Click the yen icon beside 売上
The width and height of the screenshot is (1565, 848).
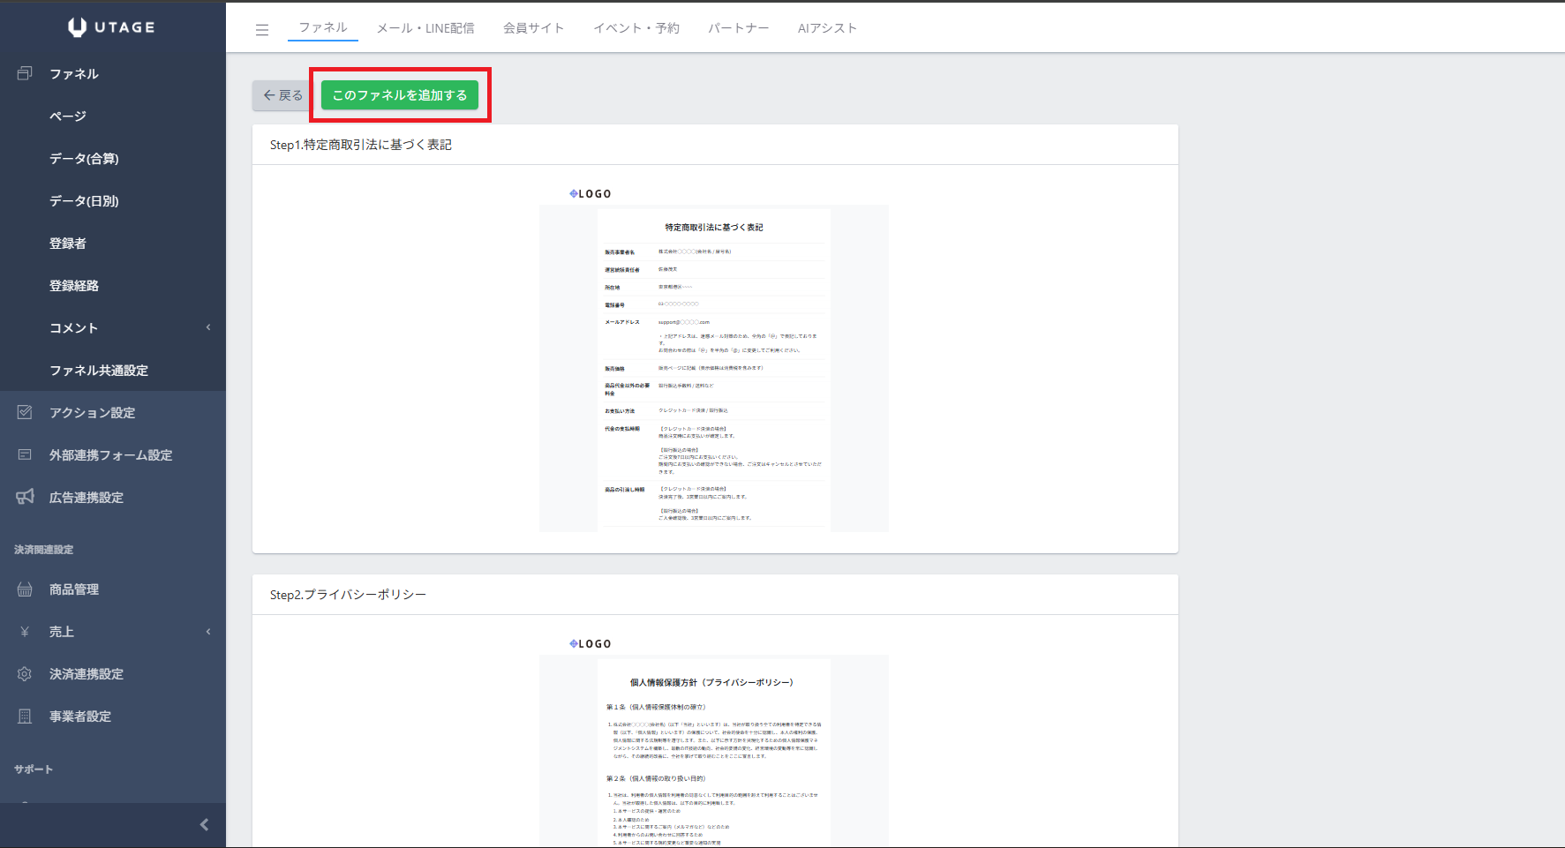click(25, 631)
